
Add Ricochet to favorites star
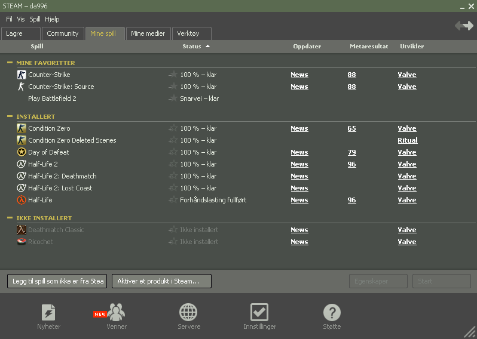[173, 242]
